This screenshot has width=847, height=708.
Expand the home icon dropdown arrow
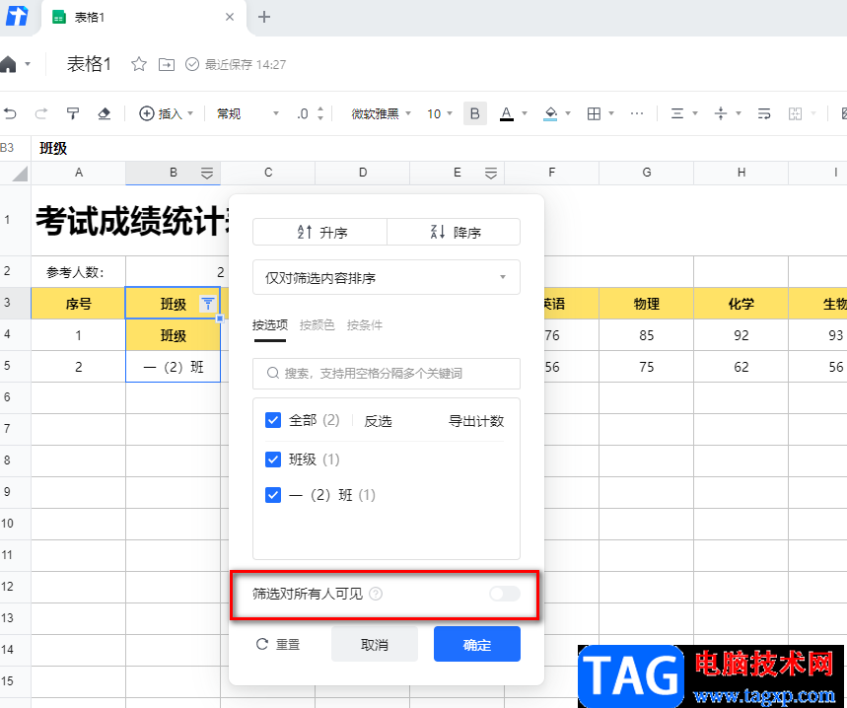pos(28,64)
